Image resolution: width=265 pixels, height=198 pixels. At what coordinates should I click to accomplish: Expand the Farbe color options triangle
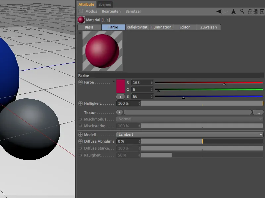114,82
